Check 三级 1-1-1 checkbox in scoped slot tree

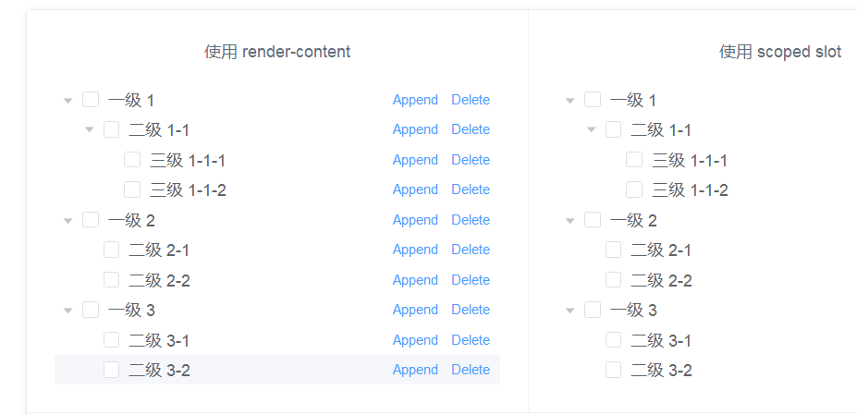(634, 160)
